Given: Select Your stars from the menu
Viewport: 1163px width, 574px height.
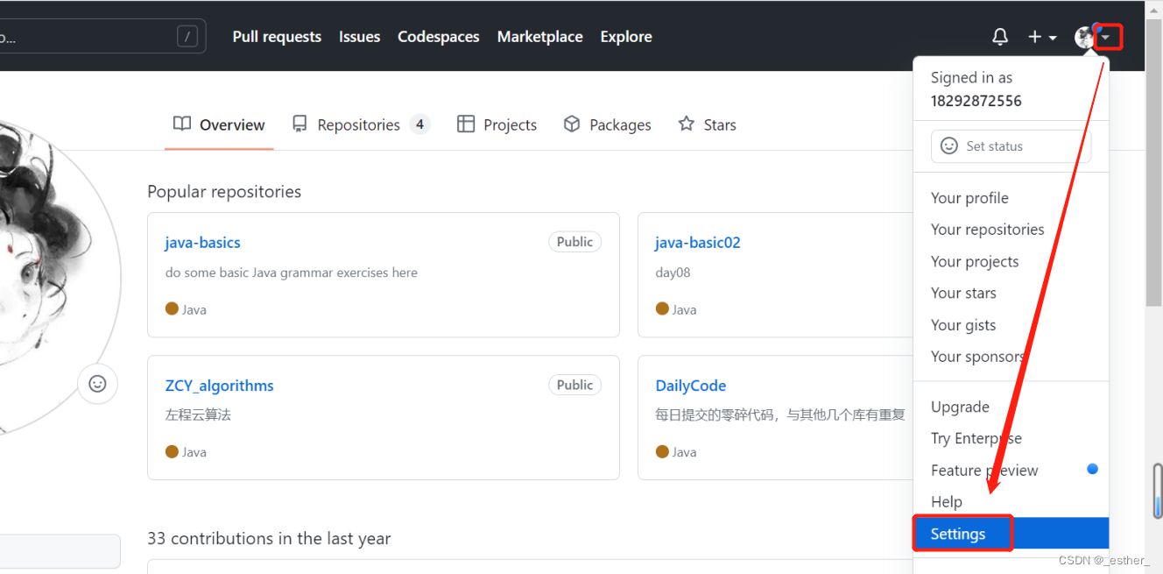Looking at the screenshot, I should click(x=1011, y=293).
